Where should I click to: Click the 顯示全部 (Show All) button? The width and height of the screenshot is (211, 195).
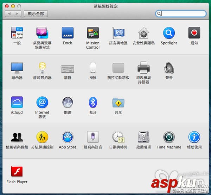[x=36, y=14]
